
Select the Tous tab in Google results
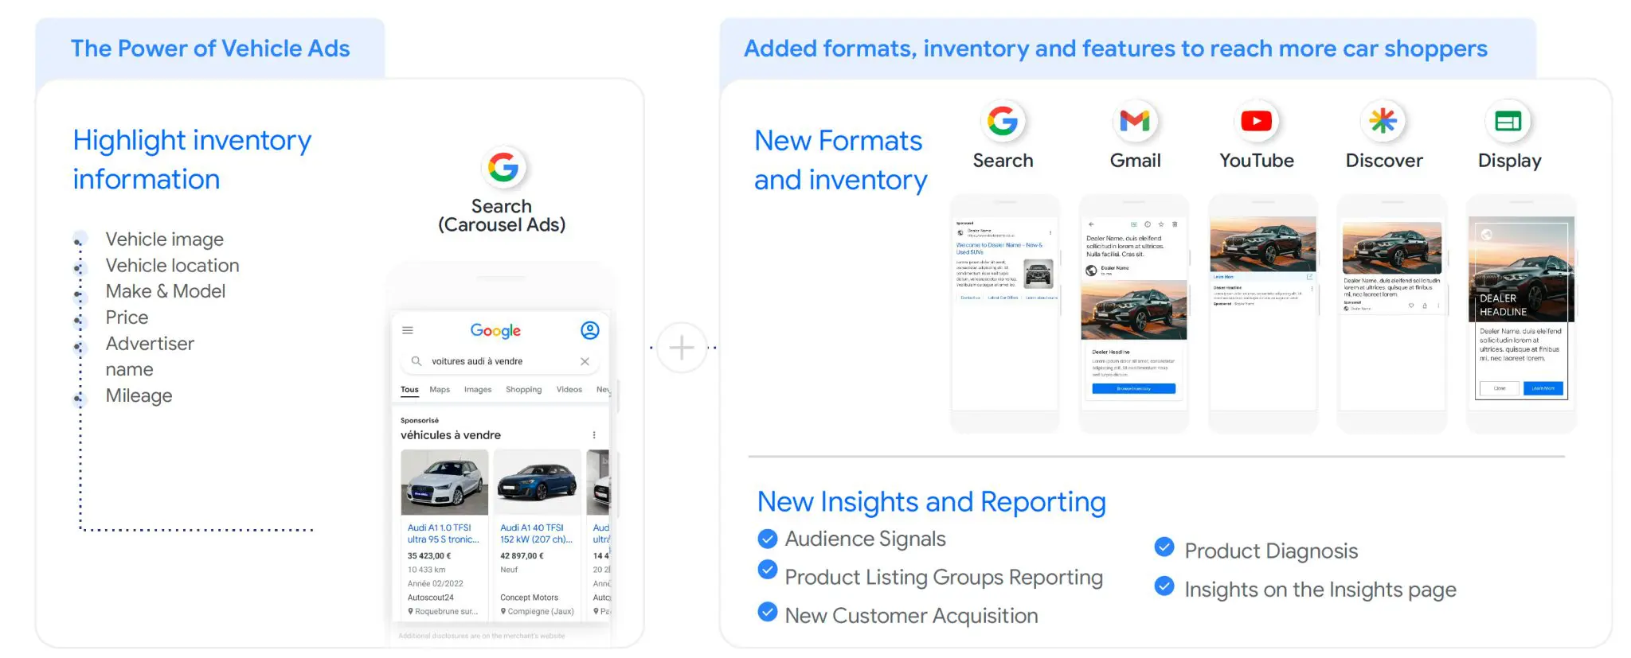[x=409, y=390]
